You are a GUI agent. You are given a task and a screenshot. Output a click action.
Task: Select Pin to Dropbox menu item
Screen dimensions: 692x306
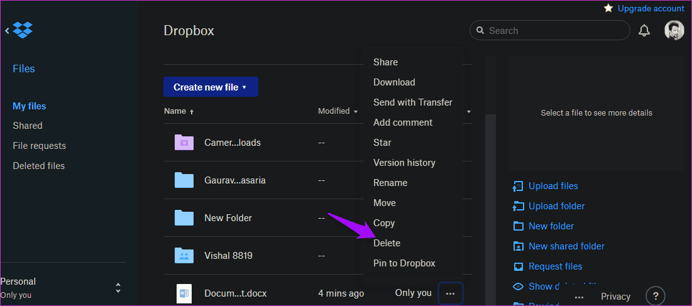pos(404,263)
